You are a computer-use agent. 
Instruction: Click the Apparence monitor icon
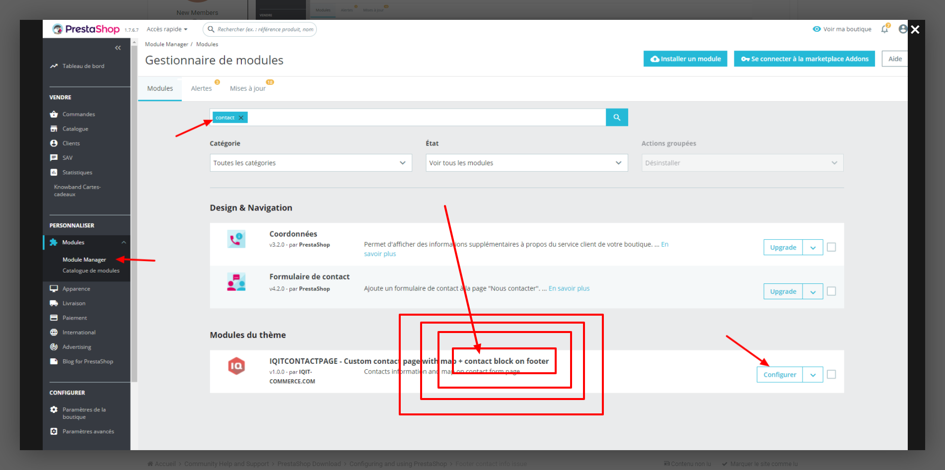tap(54, 288)
